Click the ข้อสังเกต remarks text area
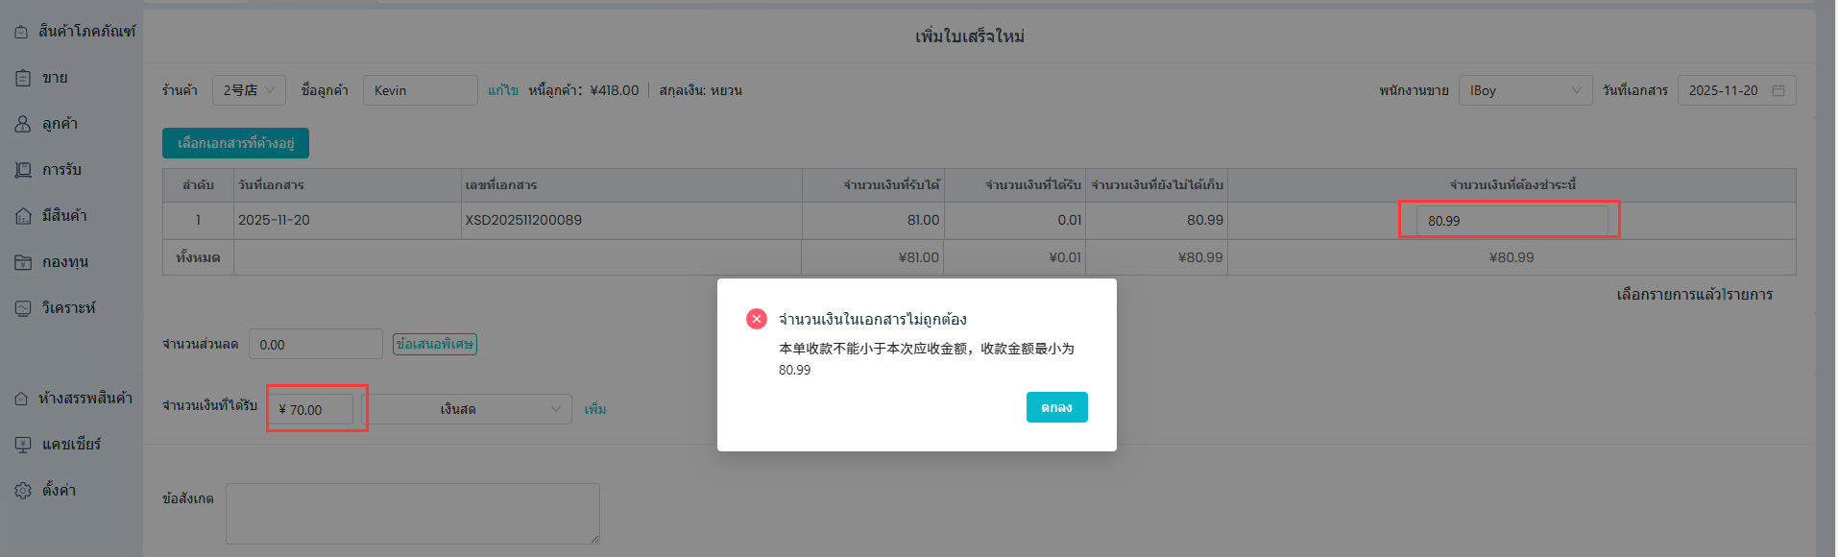This screenshot has width=1838, height=557. tap(412, 513)
